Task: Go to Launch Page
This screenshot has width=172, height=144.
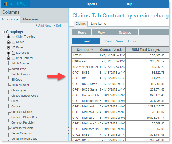Action: tap(18, 4)
